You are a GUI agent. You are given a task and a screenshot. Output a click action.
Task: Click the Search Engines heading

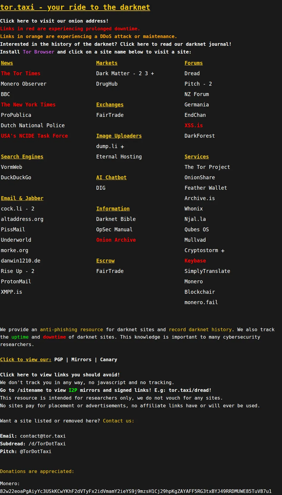click(x=22, y=157)
